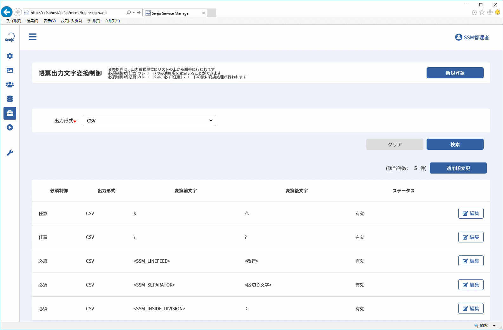Click the browser home icon

point(474,12)
